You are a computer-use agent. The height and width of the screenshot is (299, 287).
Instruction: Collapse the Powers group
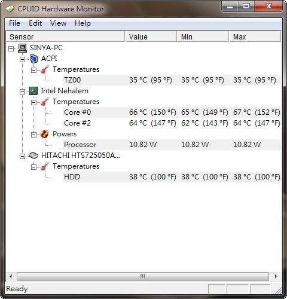coord(33,135)
